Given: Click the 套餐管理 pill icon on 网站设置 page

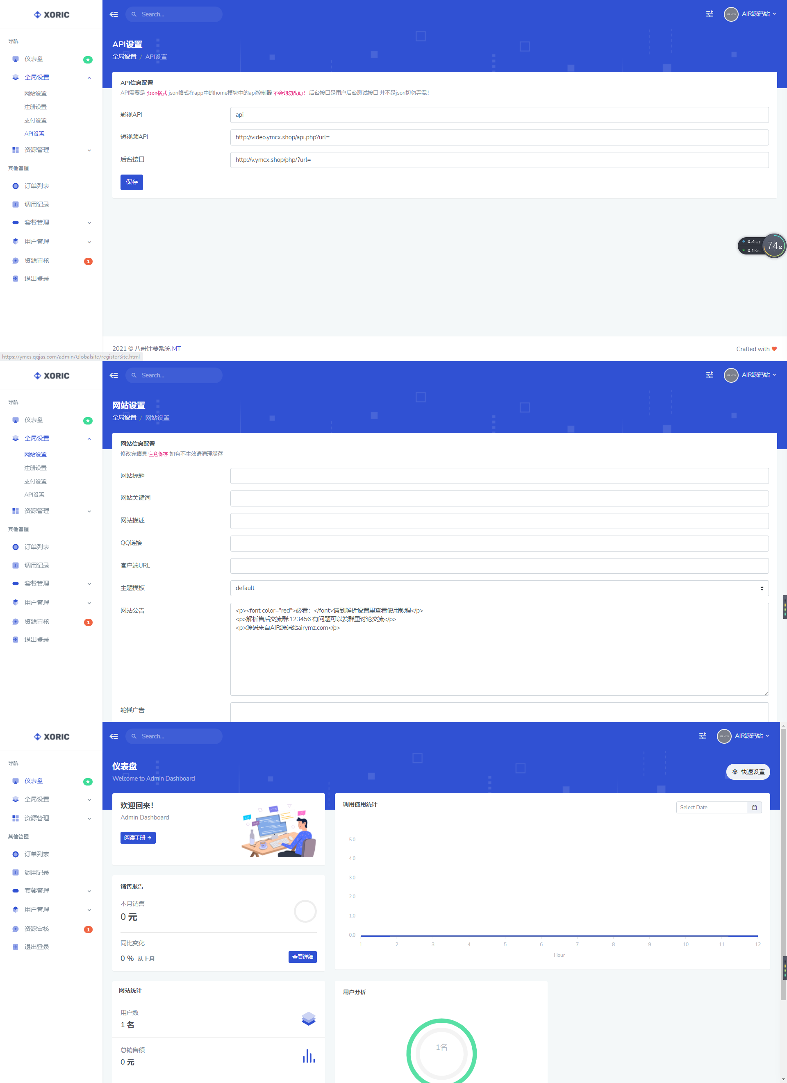Looking at the screenshot, I should (15, 584).
